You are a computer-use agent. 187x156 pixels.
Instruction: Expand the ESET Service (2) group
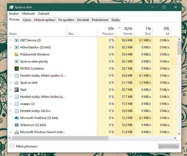tap(10, 40)
